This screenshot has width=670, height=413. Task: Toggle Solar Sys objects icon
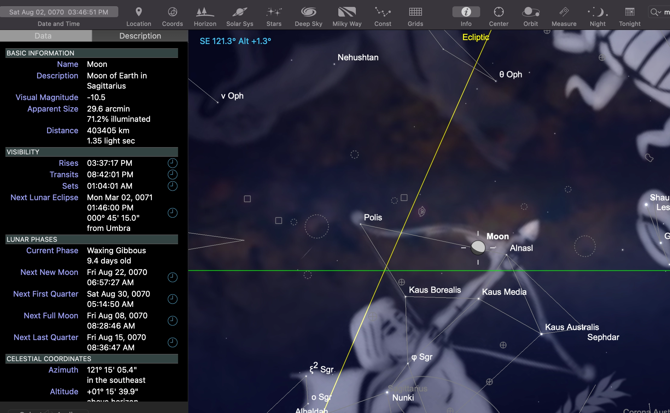click(x=240, y=12)
